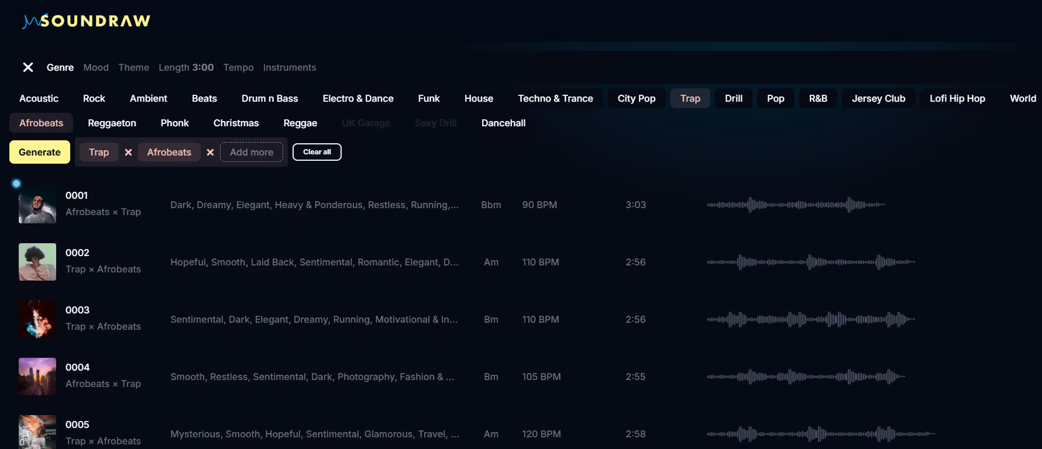This screenshot has width=1042, height=449.
Task: Click the Soundraw logo
Action: point(86,21)
